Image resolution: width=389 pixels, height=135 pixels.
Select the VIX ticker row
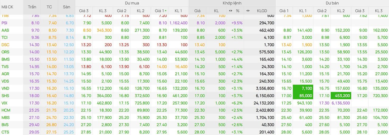pos(5,103)
